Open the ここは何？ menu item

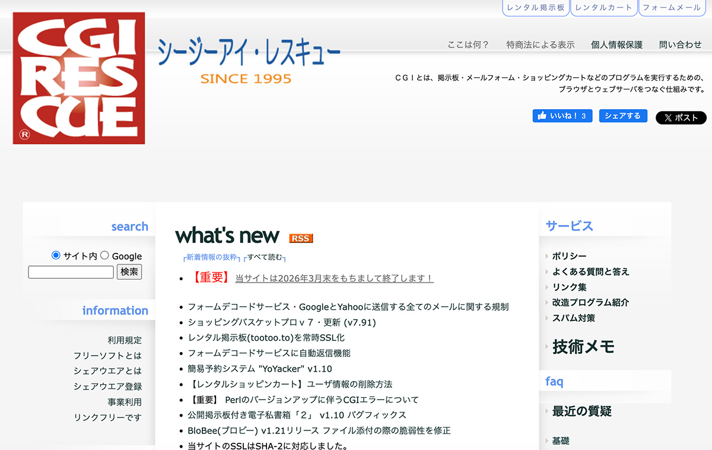tap(468, 44)
